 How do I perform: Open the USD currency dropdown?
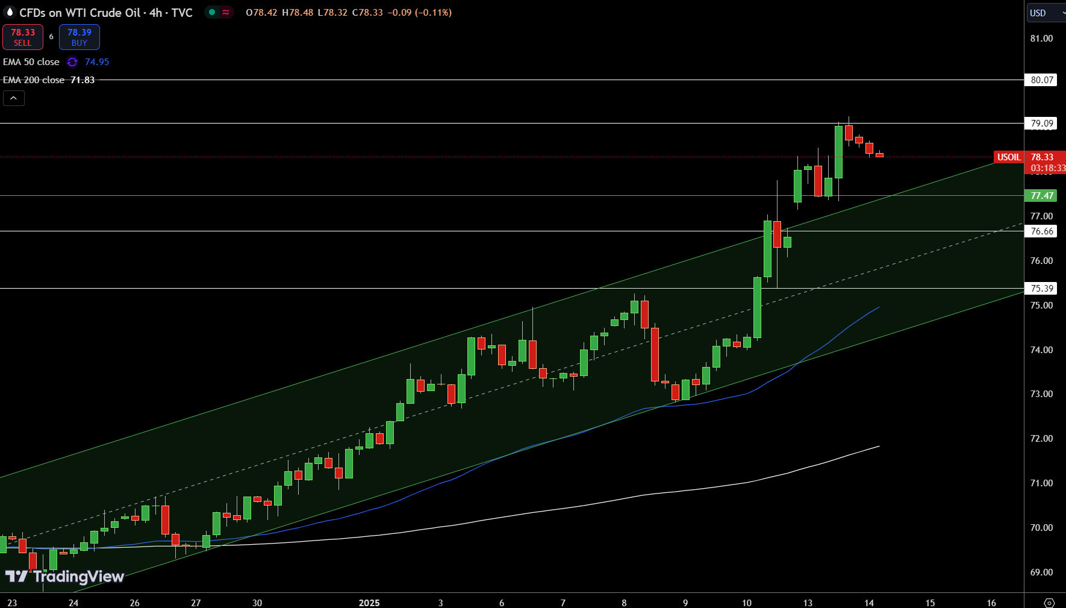pyautogui.click(x=1046, y=13)
